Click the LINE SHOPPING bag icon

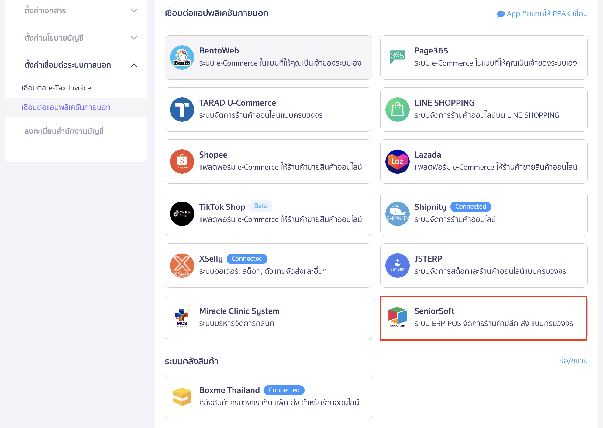click(397, 110)
